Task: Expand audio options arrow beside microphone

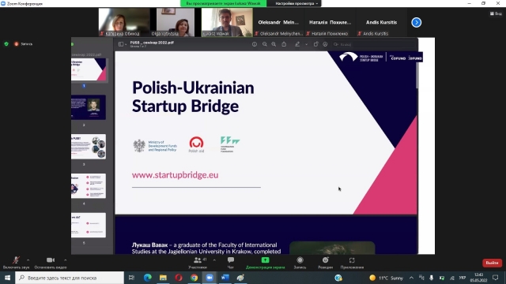Action: tap(28, 260)
